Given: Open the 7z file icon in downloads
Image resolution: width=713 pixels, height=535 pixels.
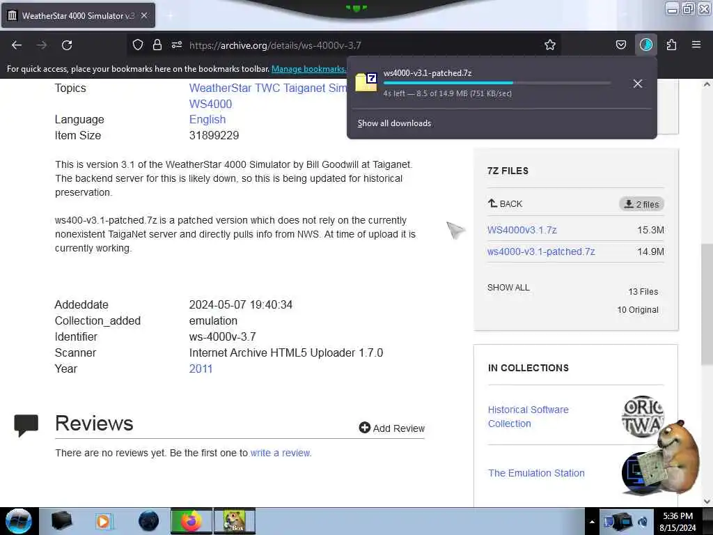Looking at the screenshot, I should (x=366, y=82).
